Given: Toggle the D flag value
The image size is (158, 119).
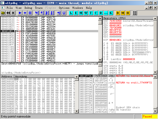Looking at the screenshot, I should 107,57.
